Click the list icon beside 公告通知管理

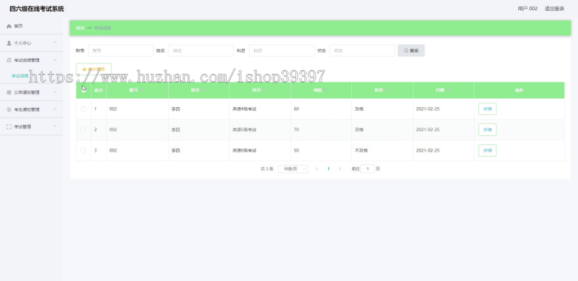pos(9,92)
